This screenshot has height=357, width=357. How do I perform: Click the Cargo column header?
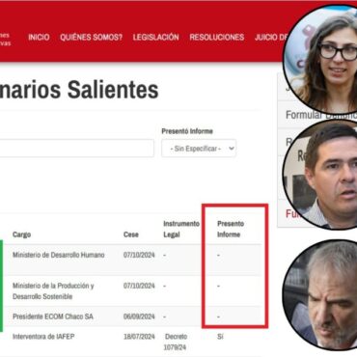pos(22,234)
